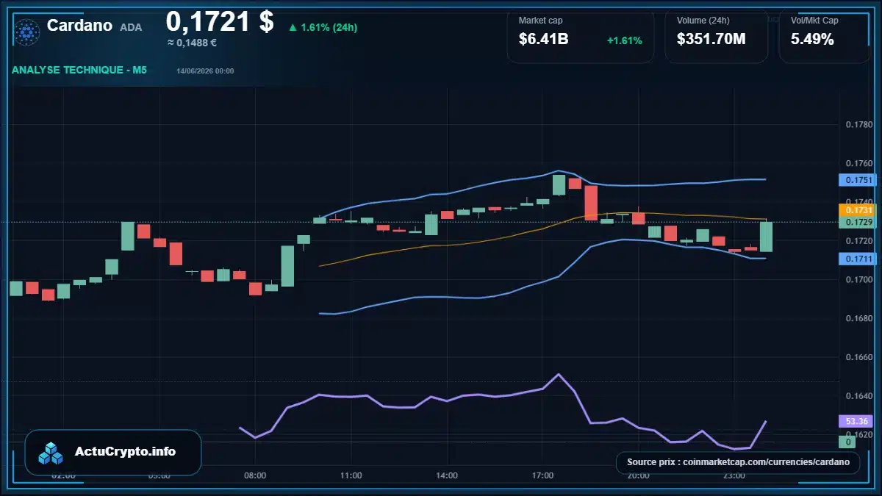
Task: Click the tall red candle after 17:00 peak
Action: pos(590,203)
